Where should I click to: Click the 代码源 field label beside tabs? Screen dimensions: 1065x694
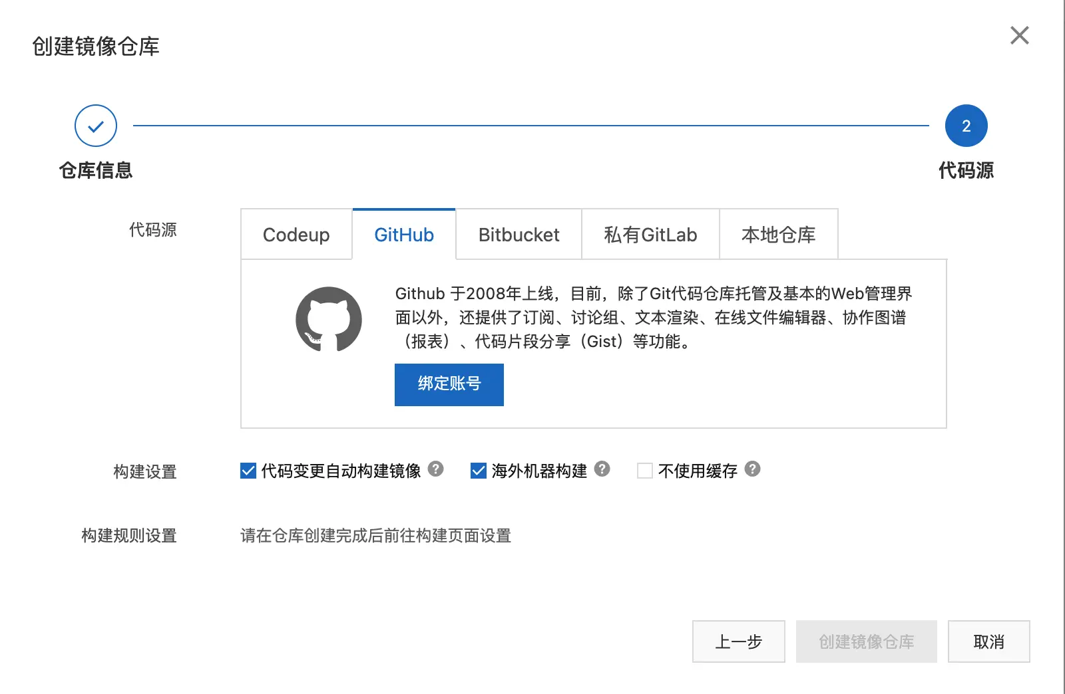click(153, 230)
